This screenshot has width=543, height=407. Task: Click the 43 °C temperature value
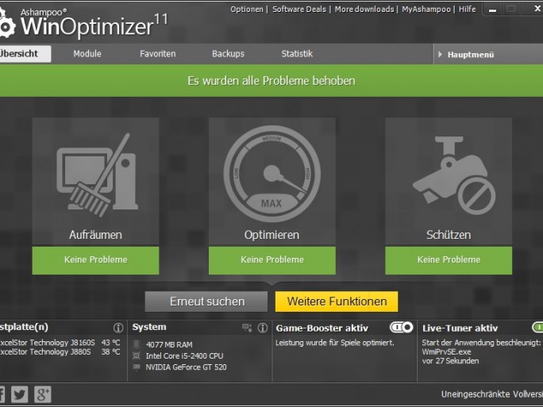click(x=111, y=343)
